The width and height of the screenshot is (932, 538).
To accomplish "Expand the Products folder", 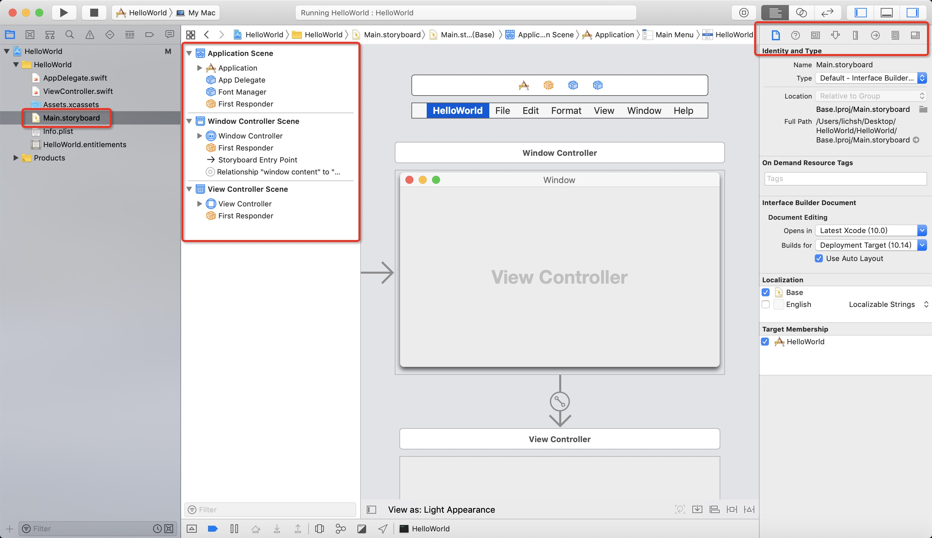I will click(16, 158).
